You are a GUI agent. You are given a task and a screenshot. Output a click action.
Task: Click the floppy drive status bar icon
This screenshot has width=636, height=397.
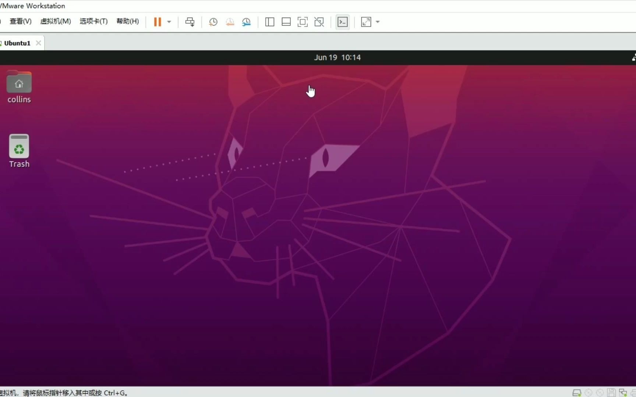click(x=611, y=393)
